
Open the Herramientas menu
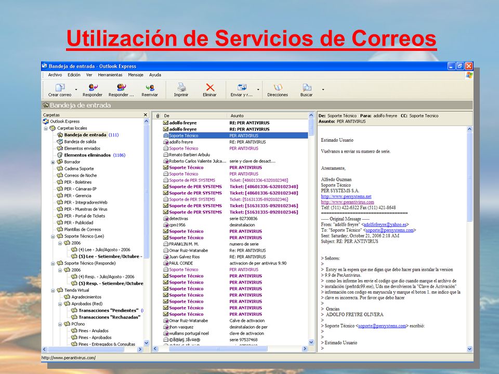(x=110, y=75)
